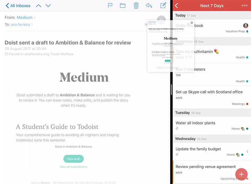
Task: Click the dragged email thumbnail
Action: click(170, 46)
